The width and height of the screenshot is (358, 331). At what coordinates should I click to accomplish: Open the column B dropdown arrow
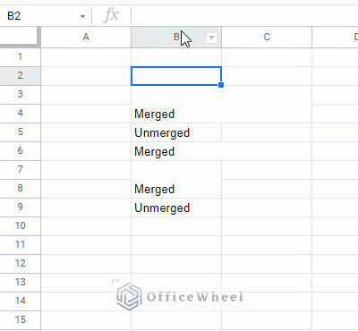[211, 38]
